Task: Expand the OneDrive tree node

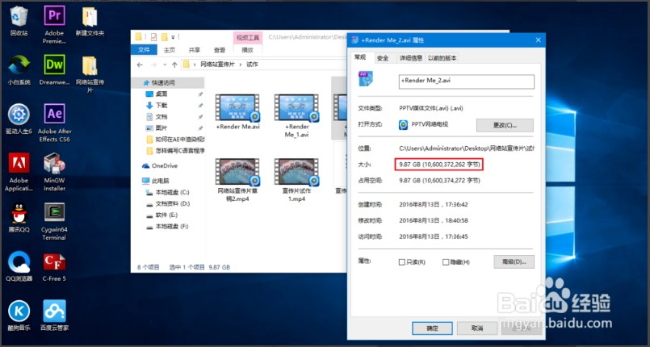Action: coord(136,165)
